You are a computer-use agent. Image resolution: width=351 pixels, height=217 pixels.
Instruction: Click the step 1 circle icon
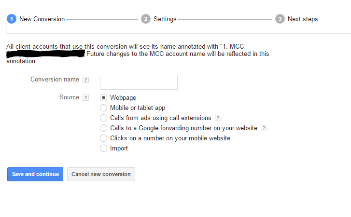(11, 19)
